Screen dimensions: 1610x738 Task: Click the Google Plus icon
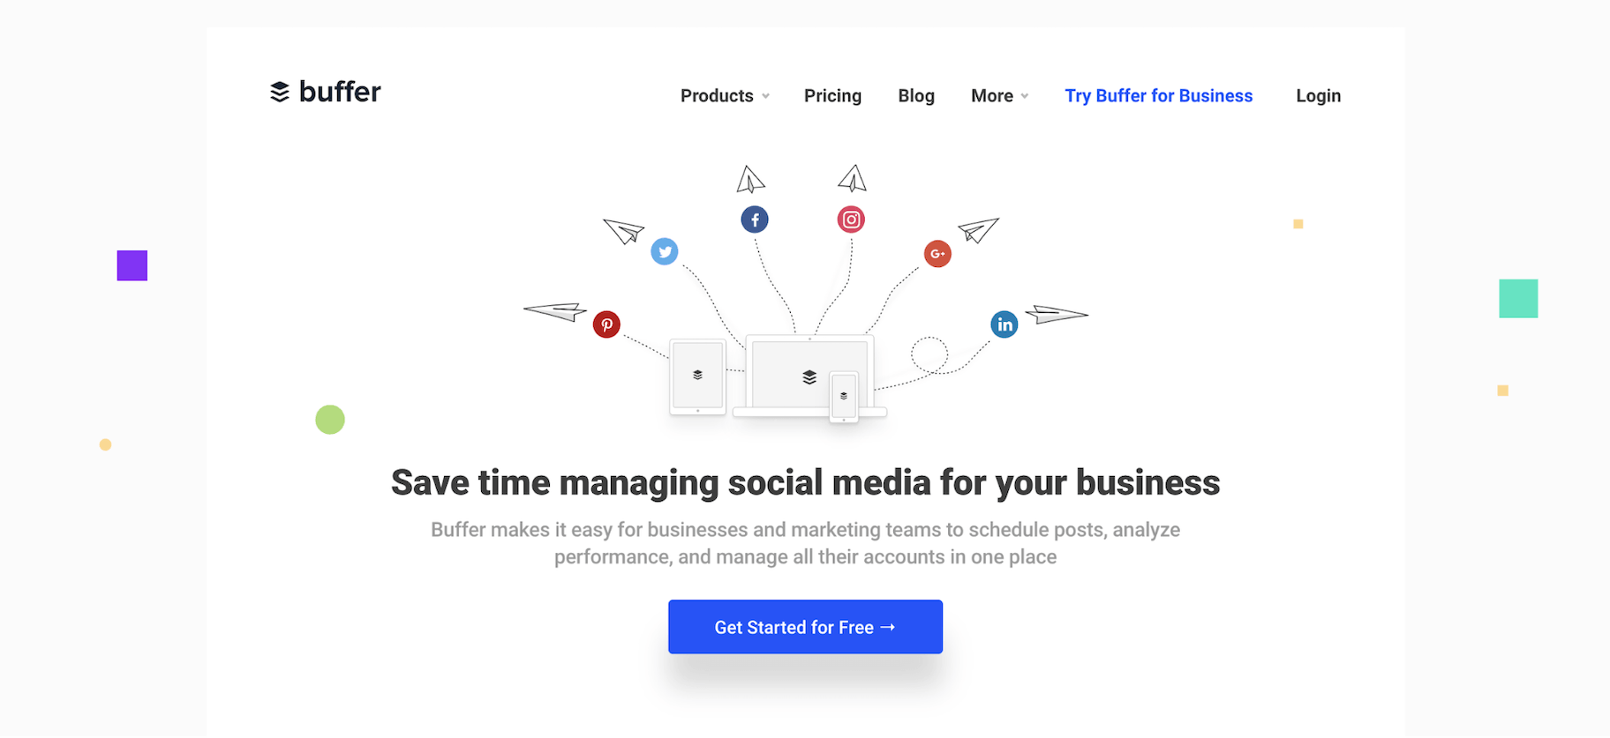(937, 254)
